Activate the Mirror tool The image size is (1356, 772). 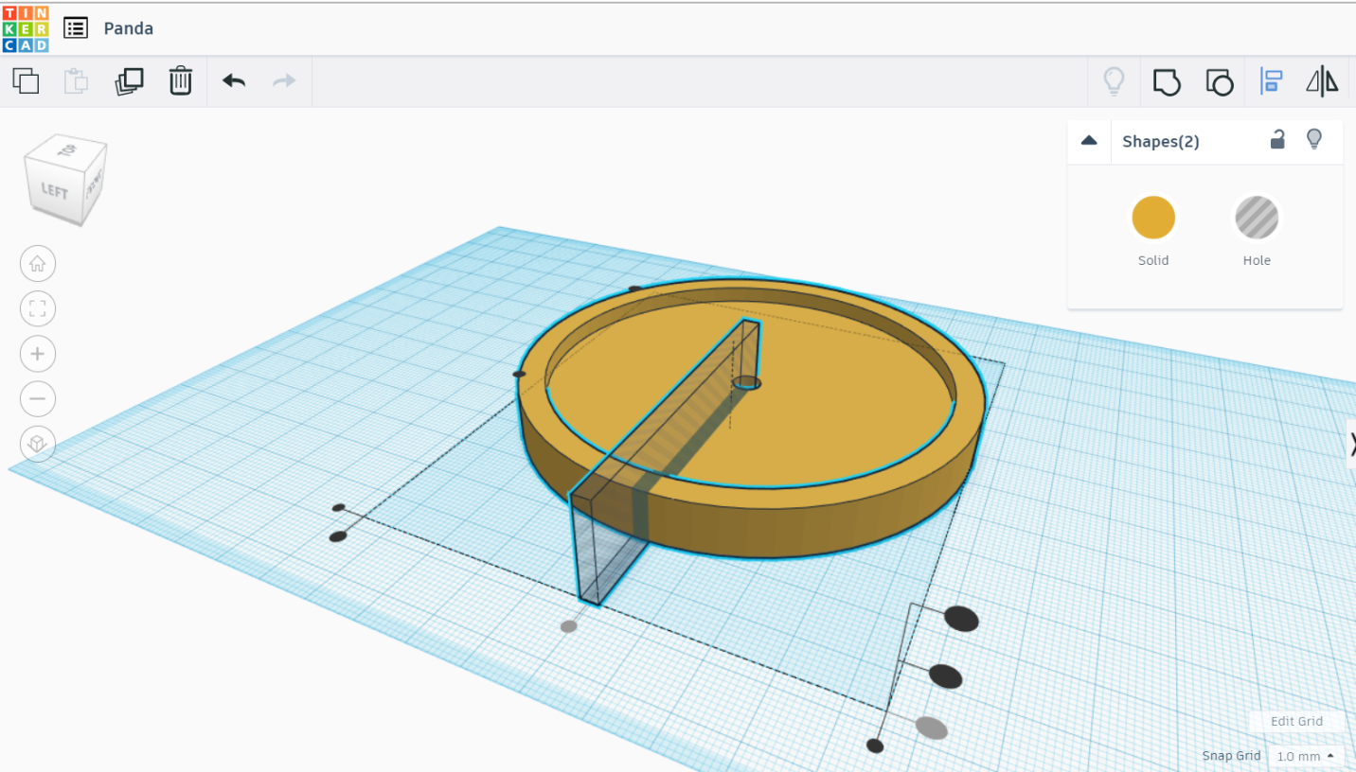(1322, 81)
